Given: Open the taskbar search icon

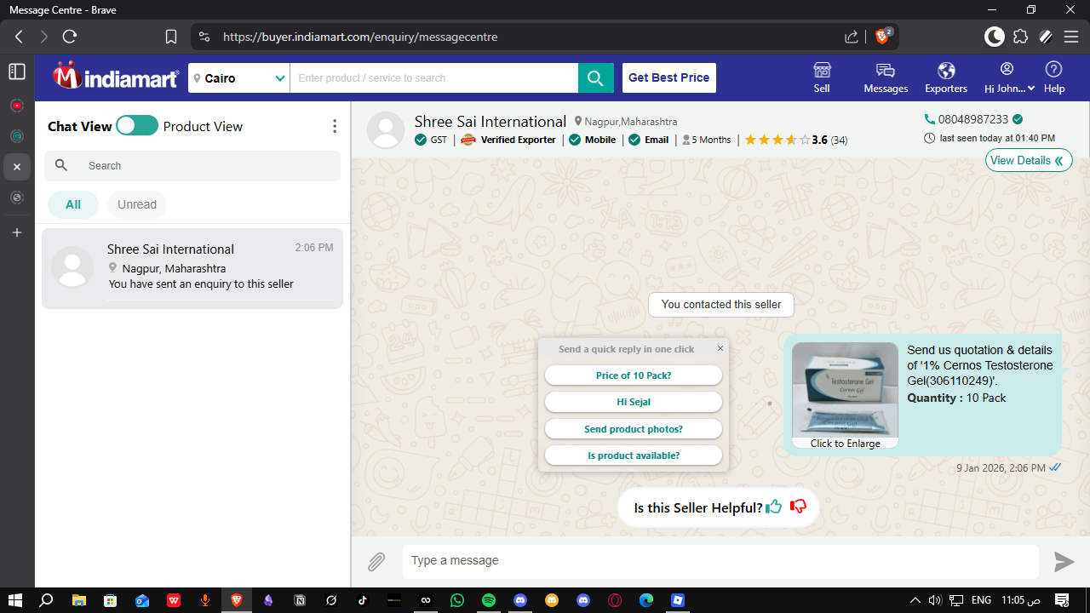Looking at the screenshot, I should (47, 600).
